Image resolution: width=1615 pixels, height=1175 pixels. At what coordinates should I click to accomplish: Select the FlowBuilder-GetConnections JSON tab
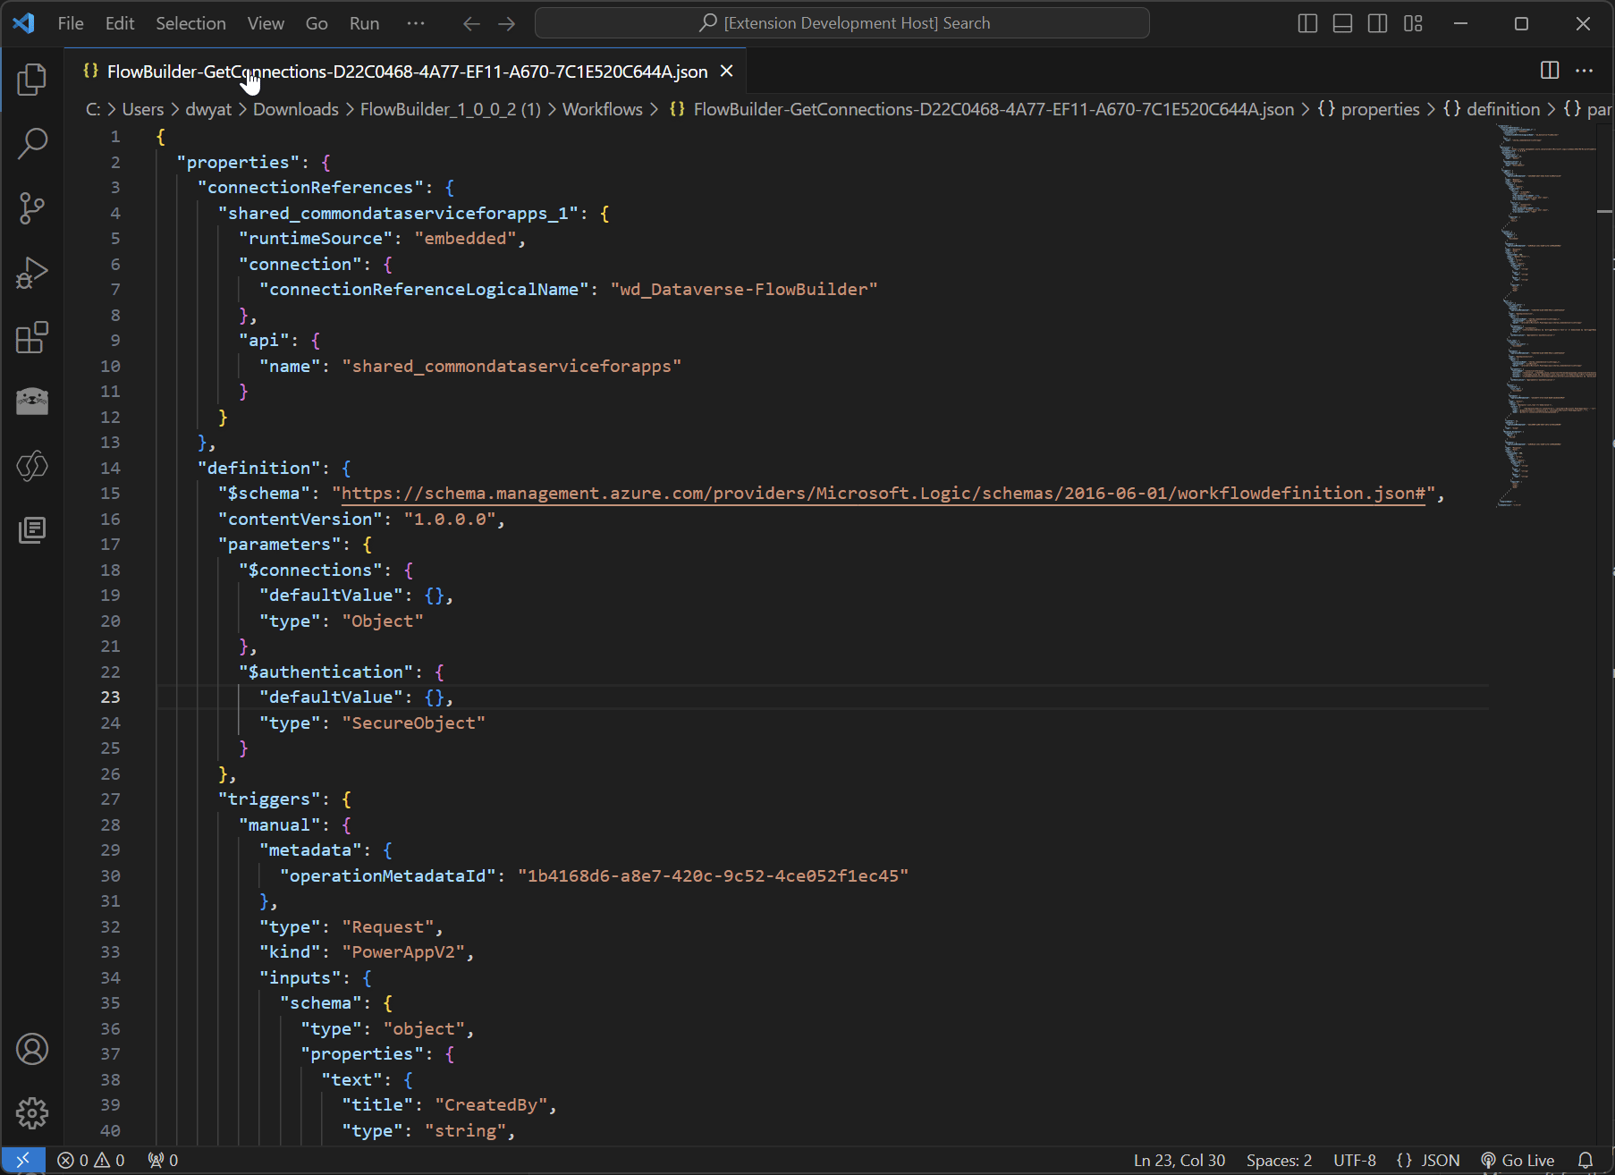pos(402,71)
